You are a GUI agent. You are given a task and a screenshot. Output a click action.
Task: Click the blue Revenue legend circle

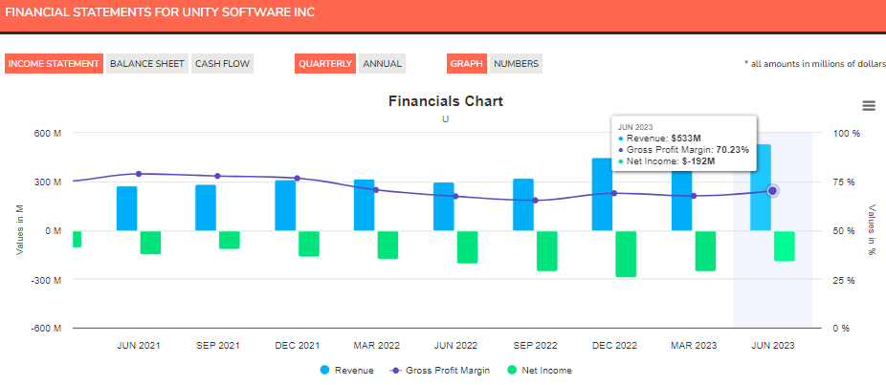pyautogui.click(x=324, y=370)
